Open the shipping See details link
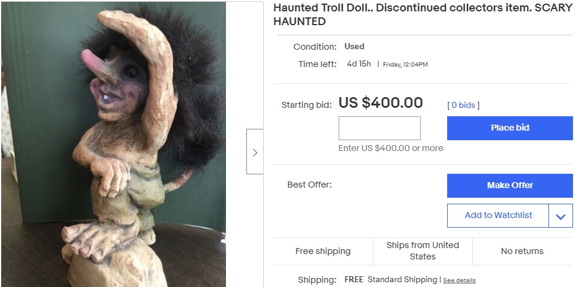 (x=459, y=280)
